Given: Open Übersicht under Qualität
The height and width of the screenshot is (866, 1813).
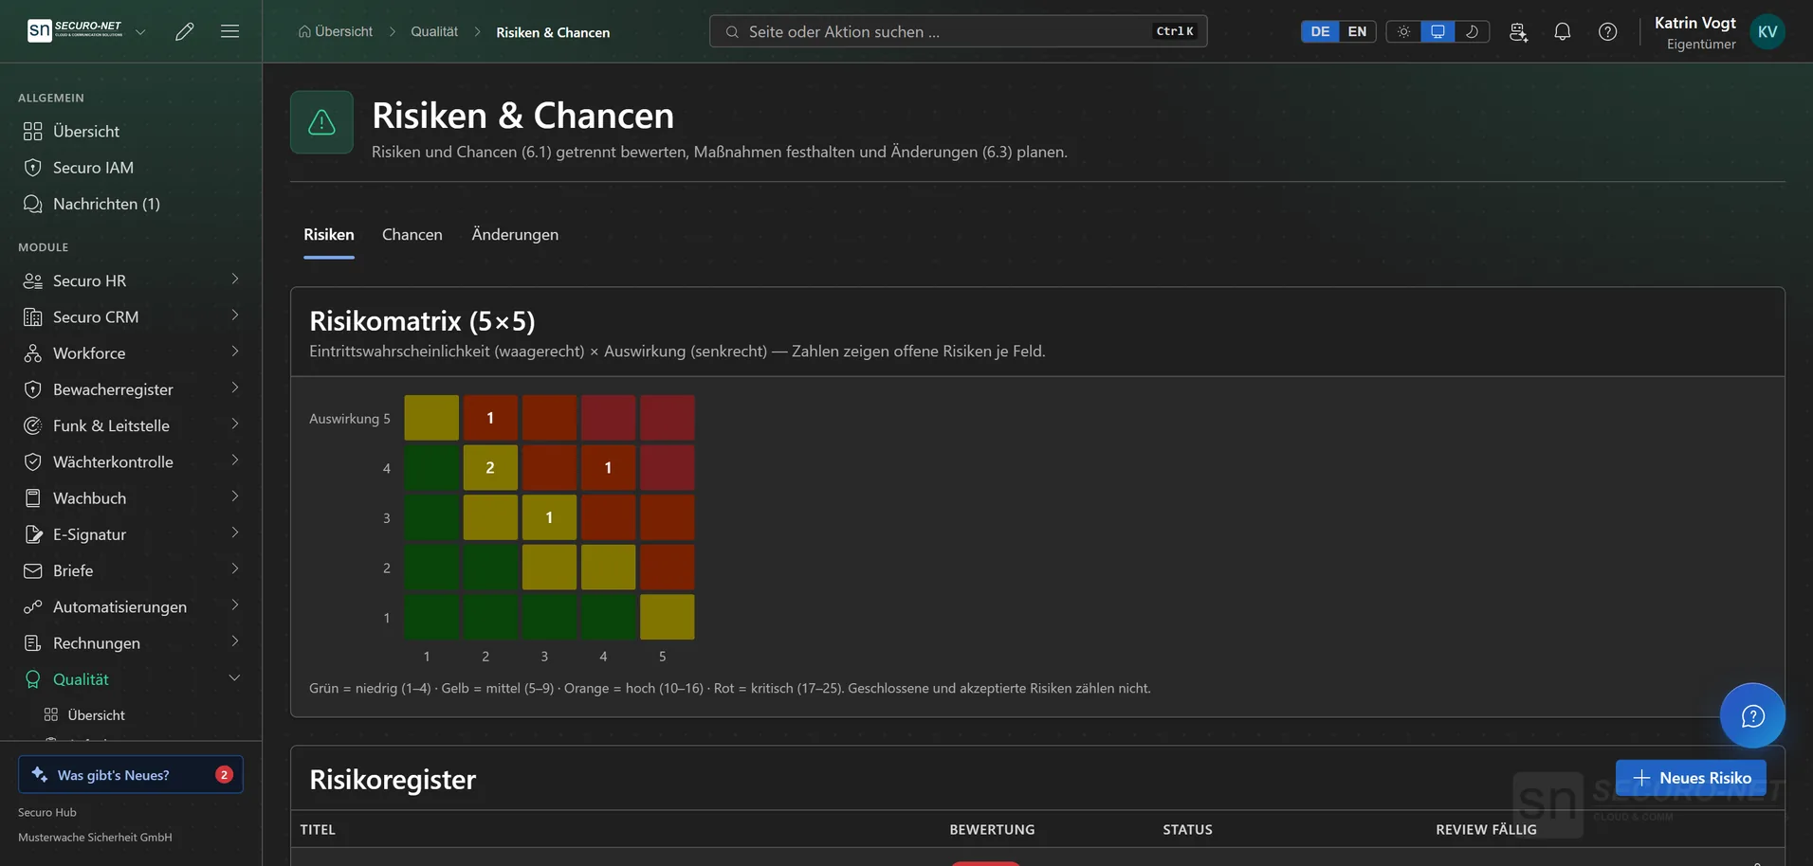Looking at the screenshot, I should tap(96, 715).
